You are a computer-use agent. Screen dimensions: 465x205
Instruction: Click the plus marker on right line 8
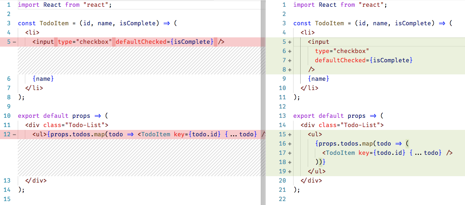[290, 70]
